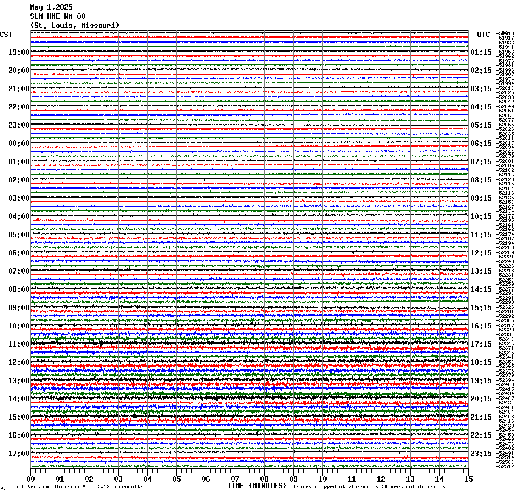Select the 21:00 CST row label
517x495 pixels.
tap(19, 89)
